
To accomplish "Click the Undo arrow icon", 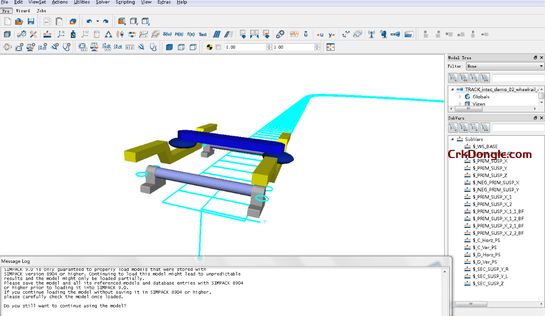I will [89, 21].
